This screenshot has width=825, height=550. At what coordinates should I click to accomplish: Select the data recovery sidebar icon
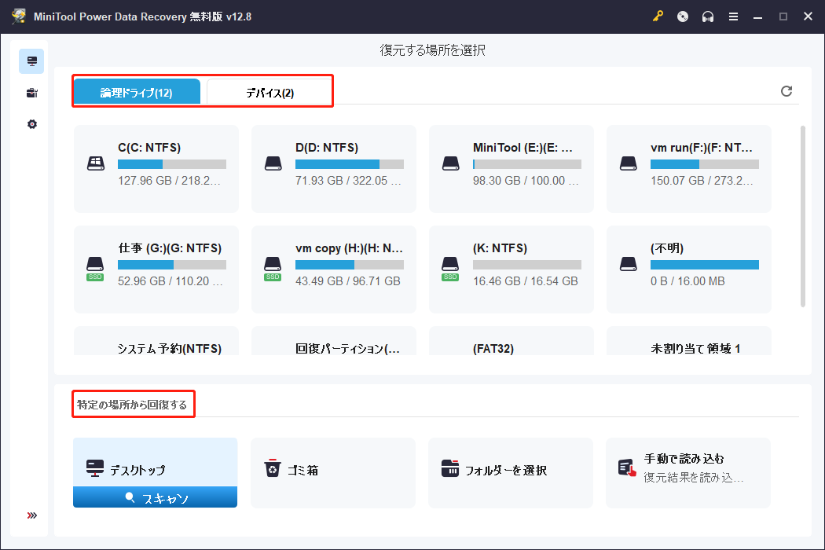31,60
